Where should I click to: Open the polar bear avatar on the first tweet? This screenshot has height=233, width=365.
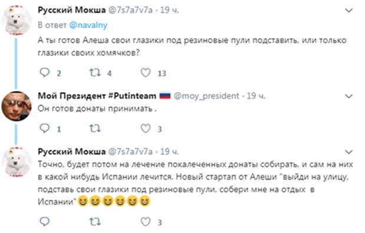[16, 21]
